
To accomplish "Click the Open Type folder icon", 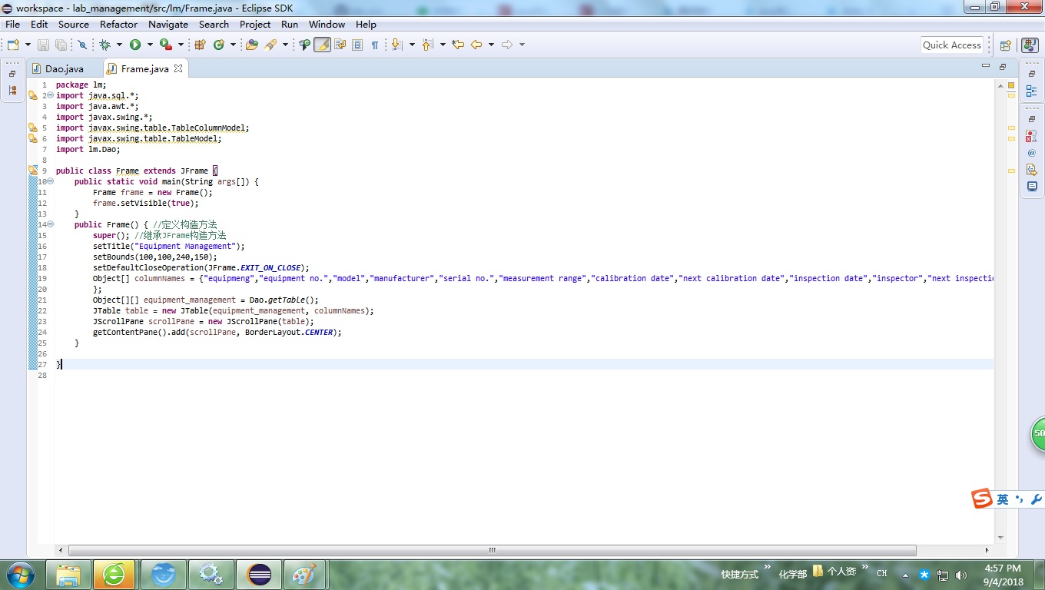I will point(251,45).
